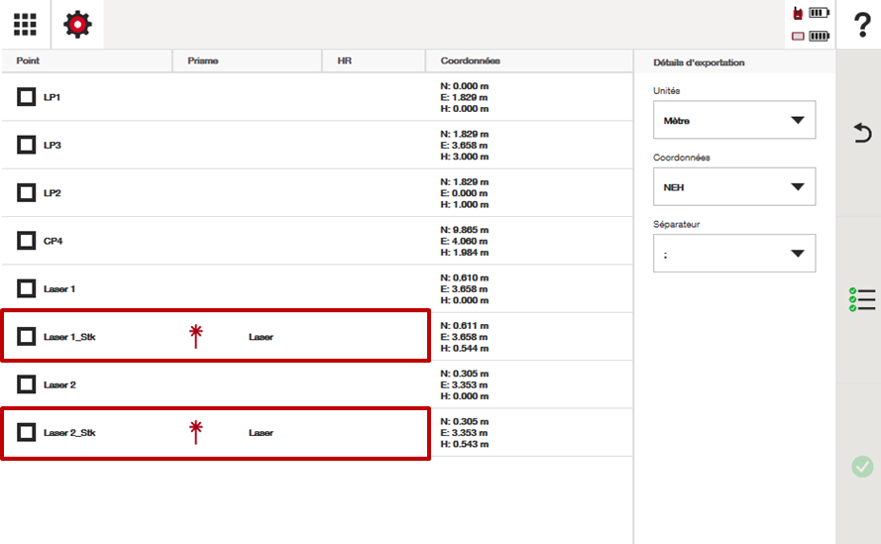The image size is (881, 544).
Task: Click the laser icon on Laser 2_Stk row
Action: [196, 432]
